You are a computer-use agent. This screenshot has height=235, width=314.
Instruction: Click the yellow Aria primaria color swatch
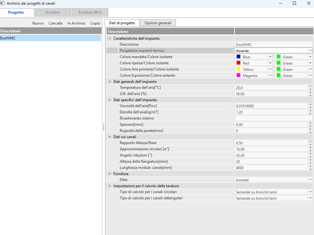click(238, 69)
